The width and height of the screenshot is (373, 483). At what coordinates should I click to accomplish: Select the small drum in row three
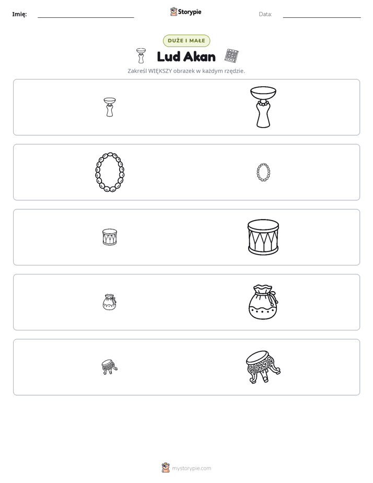(110, 237)
